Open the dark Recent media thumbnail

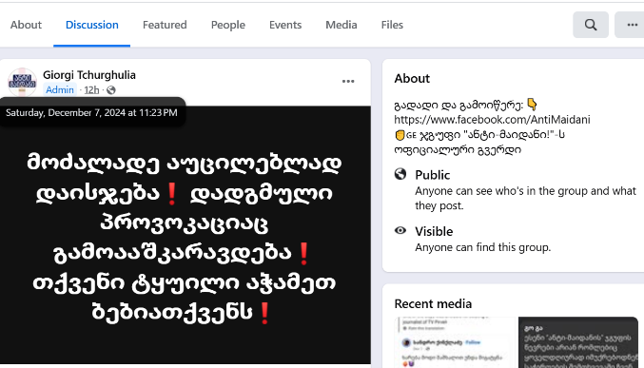(578, 342)
